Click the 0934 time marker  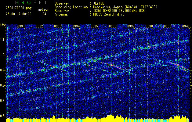click(76, 26)
